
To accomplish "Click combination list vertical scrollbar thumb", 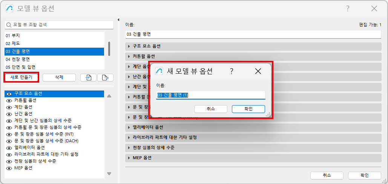I will click(109, 48).
